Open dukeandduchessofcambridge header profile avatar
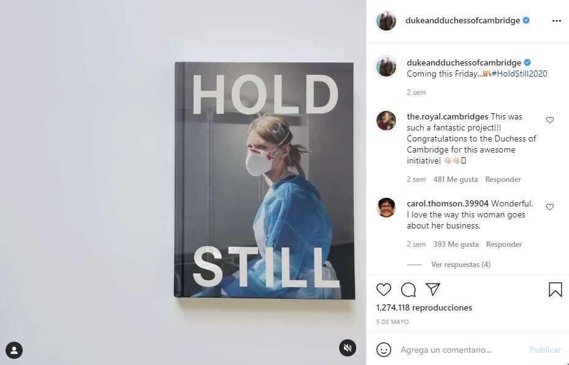 coord(386,21)
